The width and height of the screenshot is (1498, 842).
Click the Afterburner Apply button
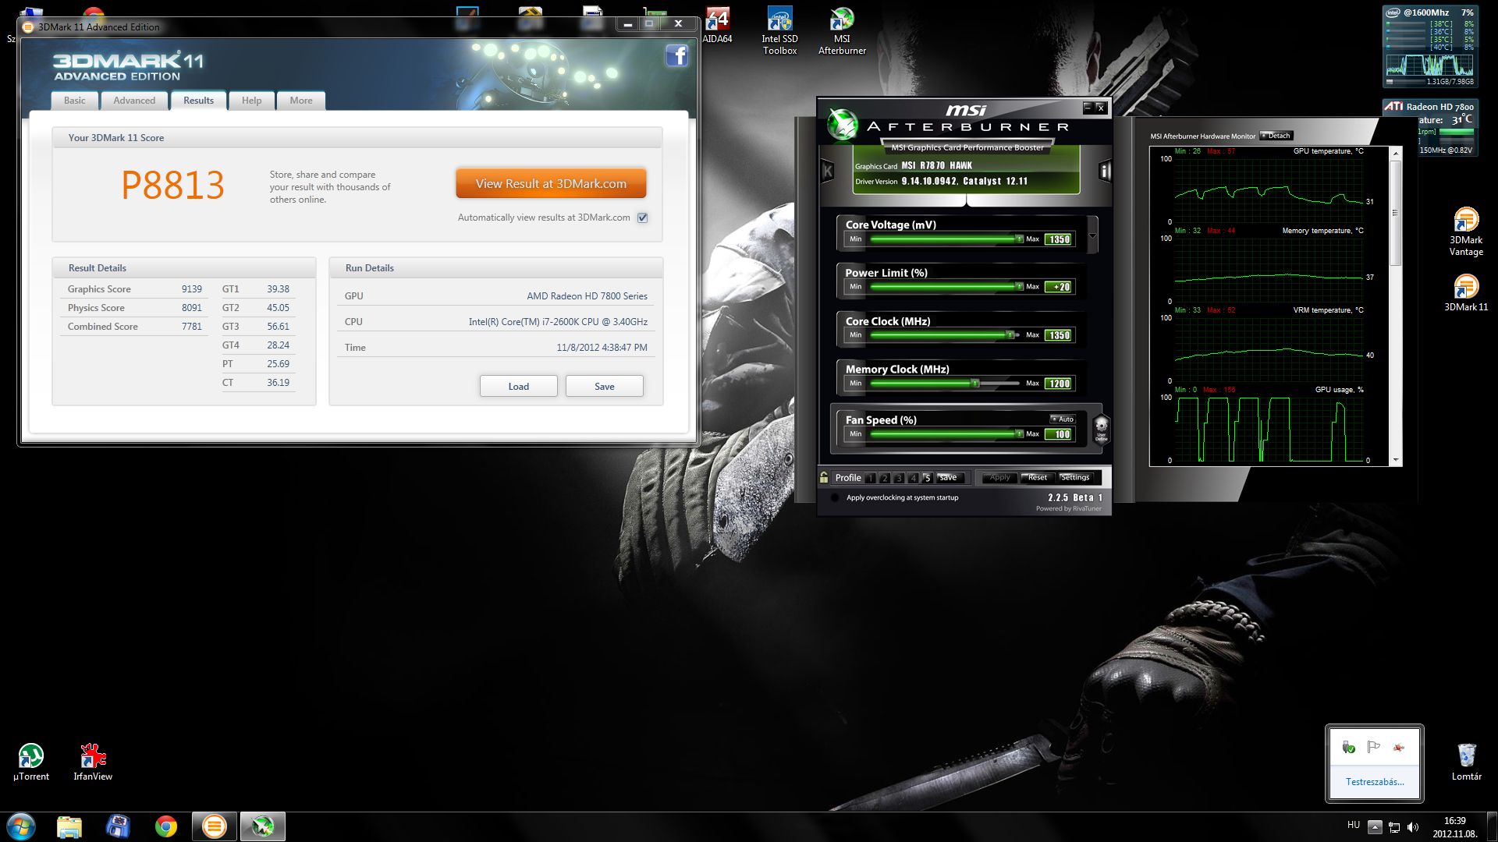pos(999,477)
